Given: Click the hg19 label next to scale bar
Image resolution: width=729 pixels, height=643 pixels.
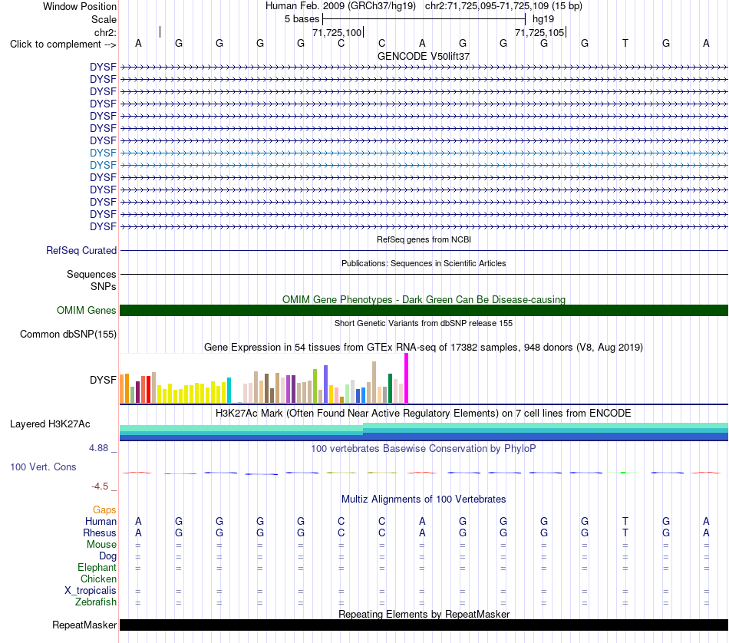Looking at the screenshot, I should [x=543, y=19].
